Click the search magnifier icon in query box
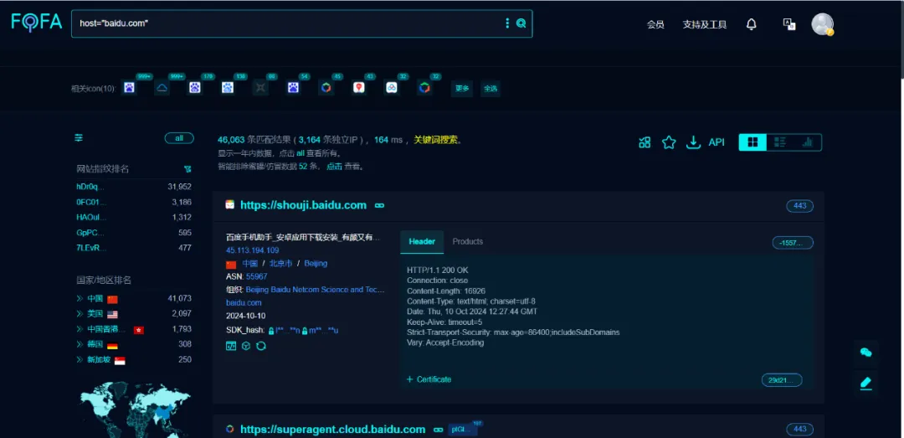 point(521,23)
